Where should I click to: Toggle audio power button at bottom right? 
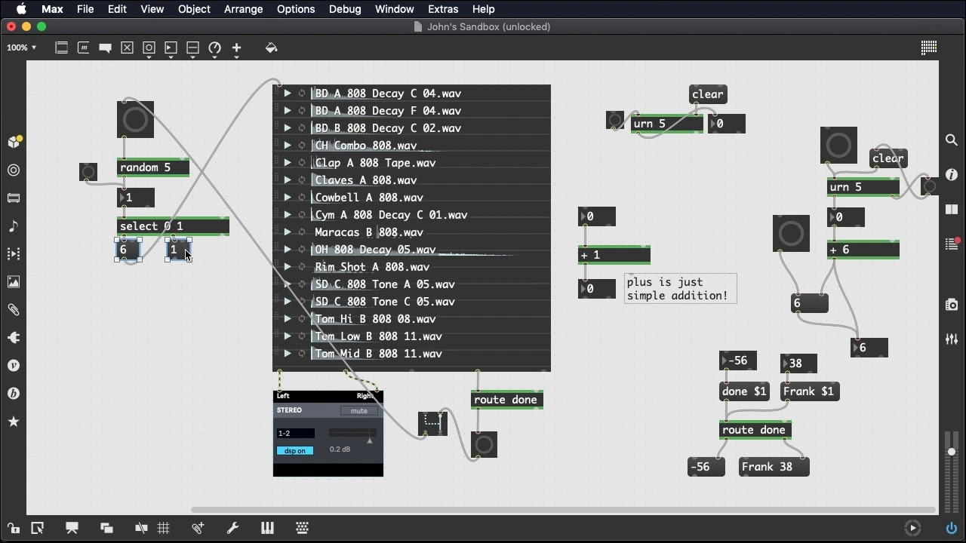pyautogui.click(x=952, y=528)
